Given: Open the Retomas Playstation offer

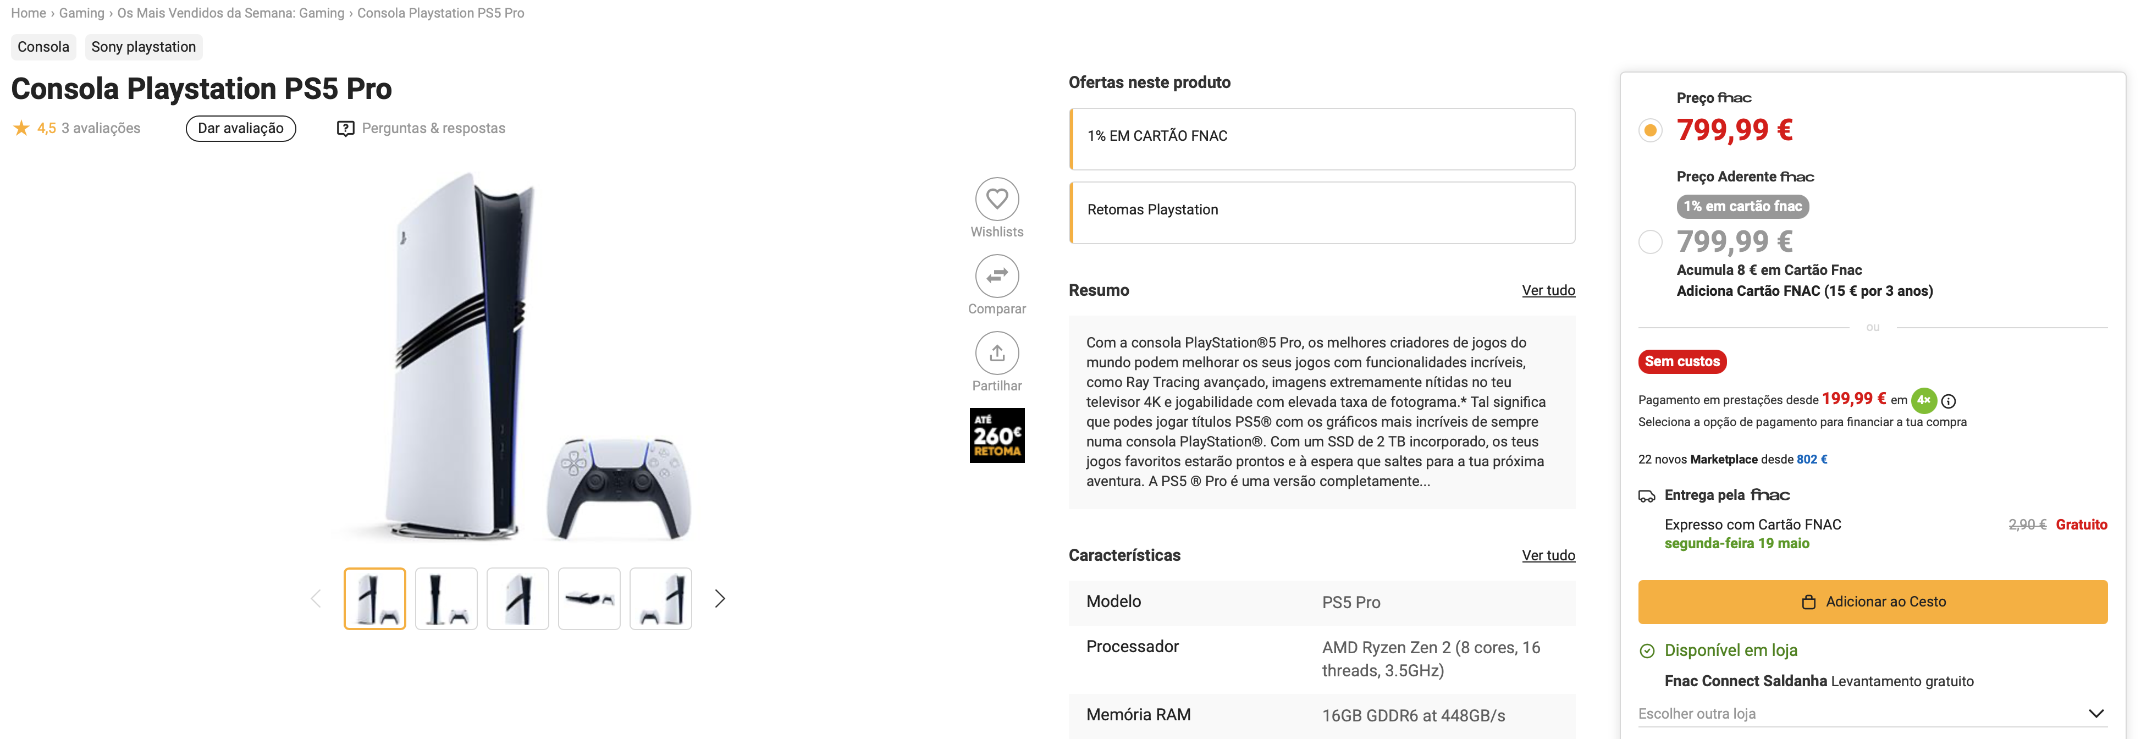Looking at the screenshot, I should pos(1322,213).
